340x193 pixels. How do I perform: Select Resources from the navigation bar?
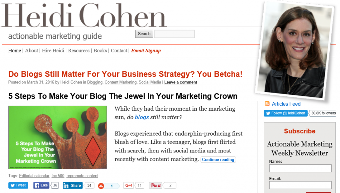(x=78, y=50)
